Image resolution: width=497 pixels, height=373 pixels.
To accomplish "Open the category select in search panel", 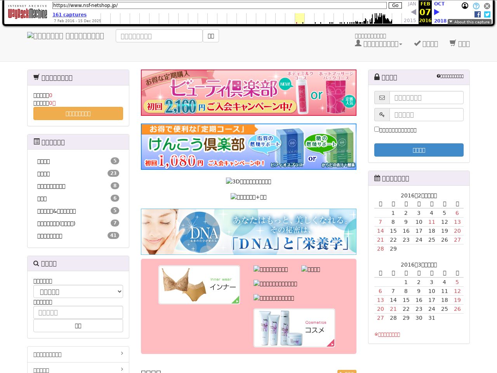I will [x=78, y=291].
